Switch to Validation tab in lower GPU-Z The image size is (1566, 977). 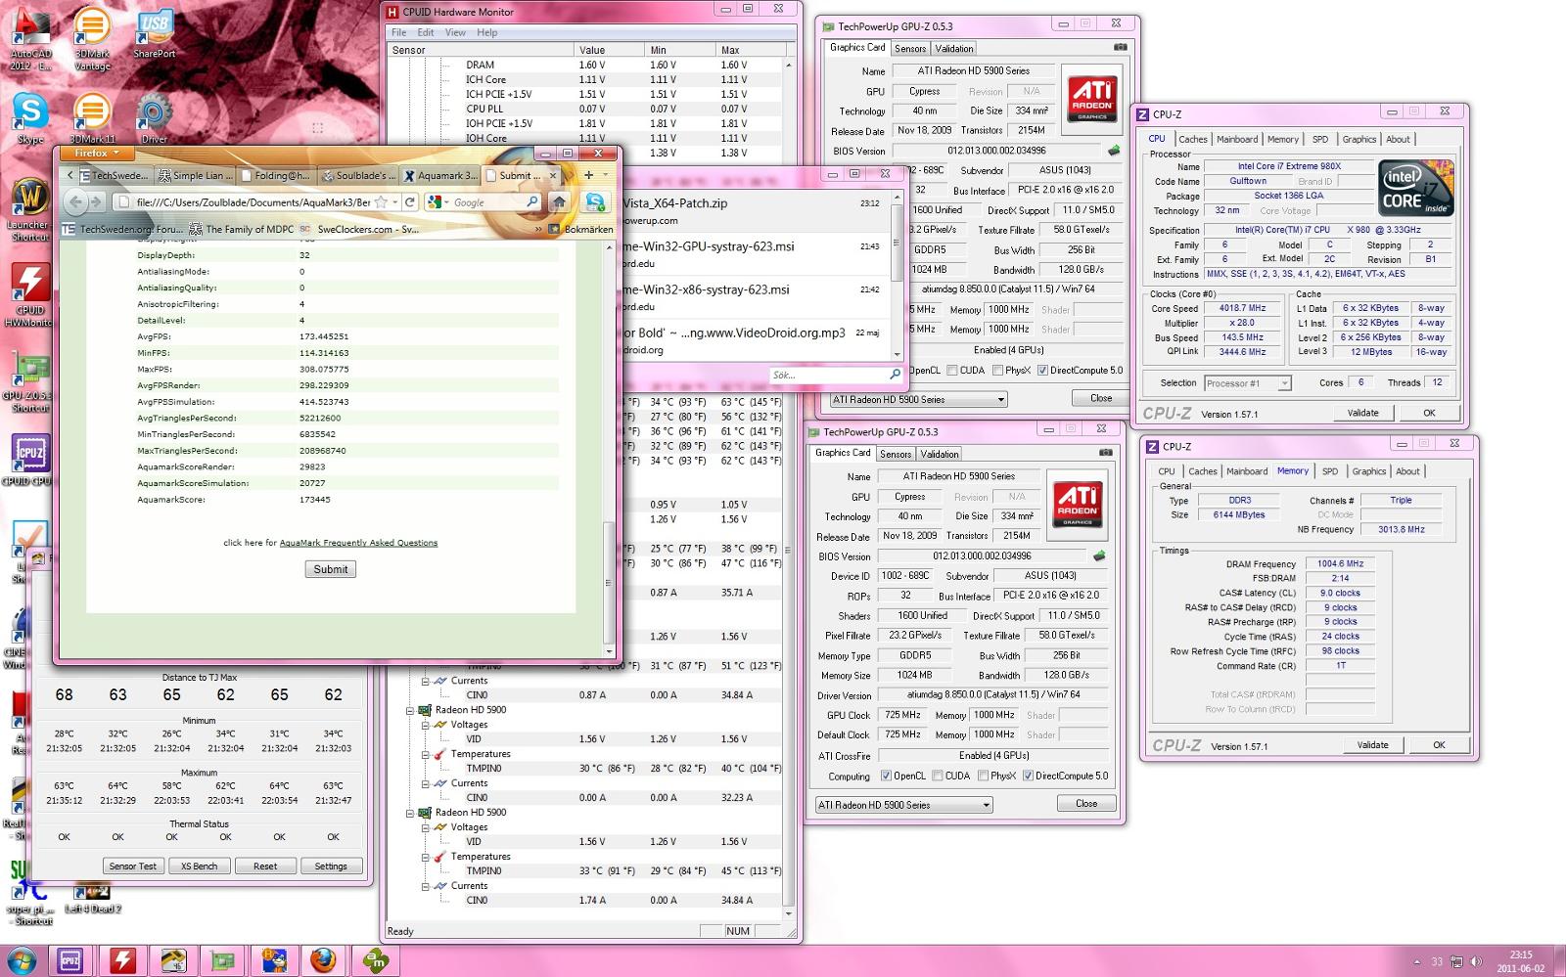tap(940, 454)
